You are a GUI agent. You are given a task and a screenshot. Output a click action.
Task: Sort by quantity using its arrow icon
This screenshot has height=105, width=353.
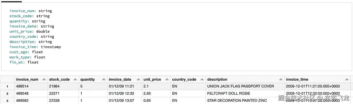(103, 79)
